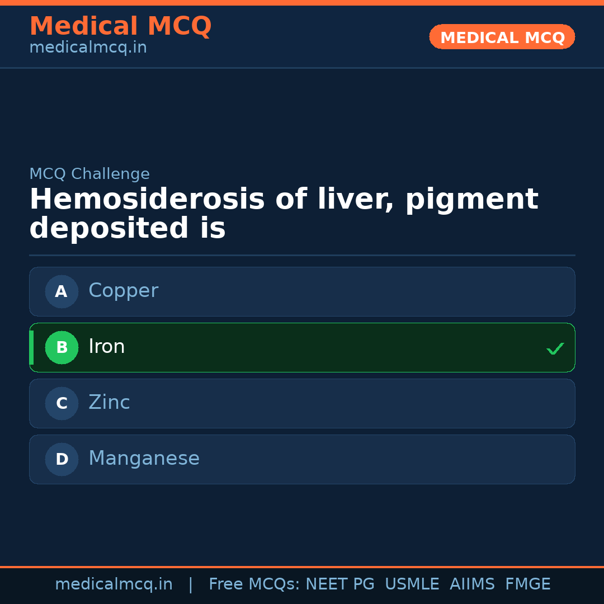Click the C option circle badge
The image size is (604, 604).
[62, 403]
